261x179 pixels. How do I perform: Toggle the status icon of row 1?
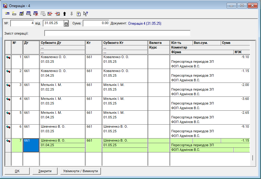8,57
